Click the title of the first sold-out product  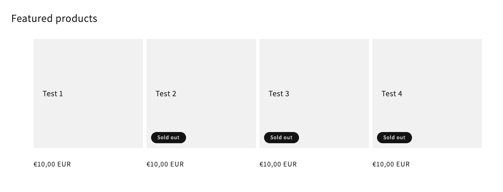pos(166,94)
